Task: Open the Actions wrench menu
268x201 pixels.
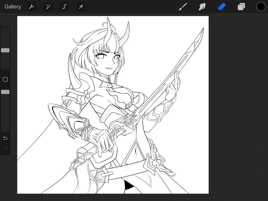Action: 31,7
